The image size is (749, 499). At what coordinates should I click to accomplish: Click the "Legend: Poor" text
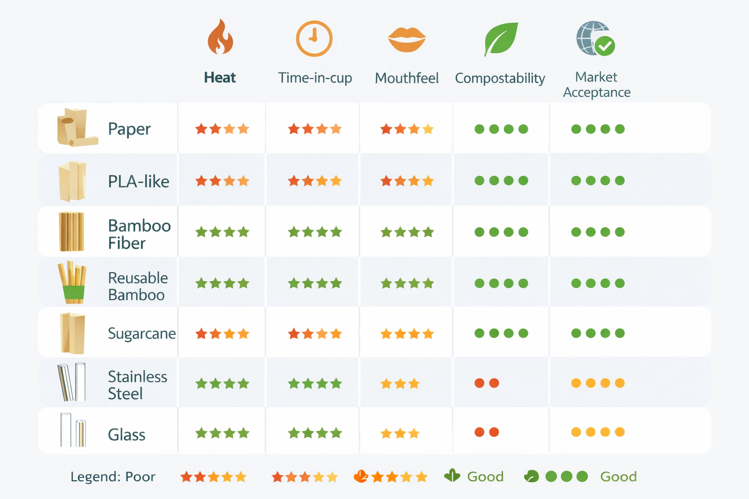[113, 477]
